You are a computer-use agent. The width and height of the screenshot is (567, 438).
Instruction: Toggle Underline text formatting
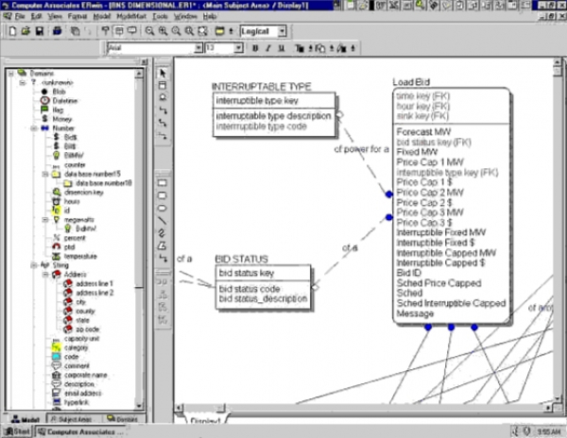click(x=281, y=47)
